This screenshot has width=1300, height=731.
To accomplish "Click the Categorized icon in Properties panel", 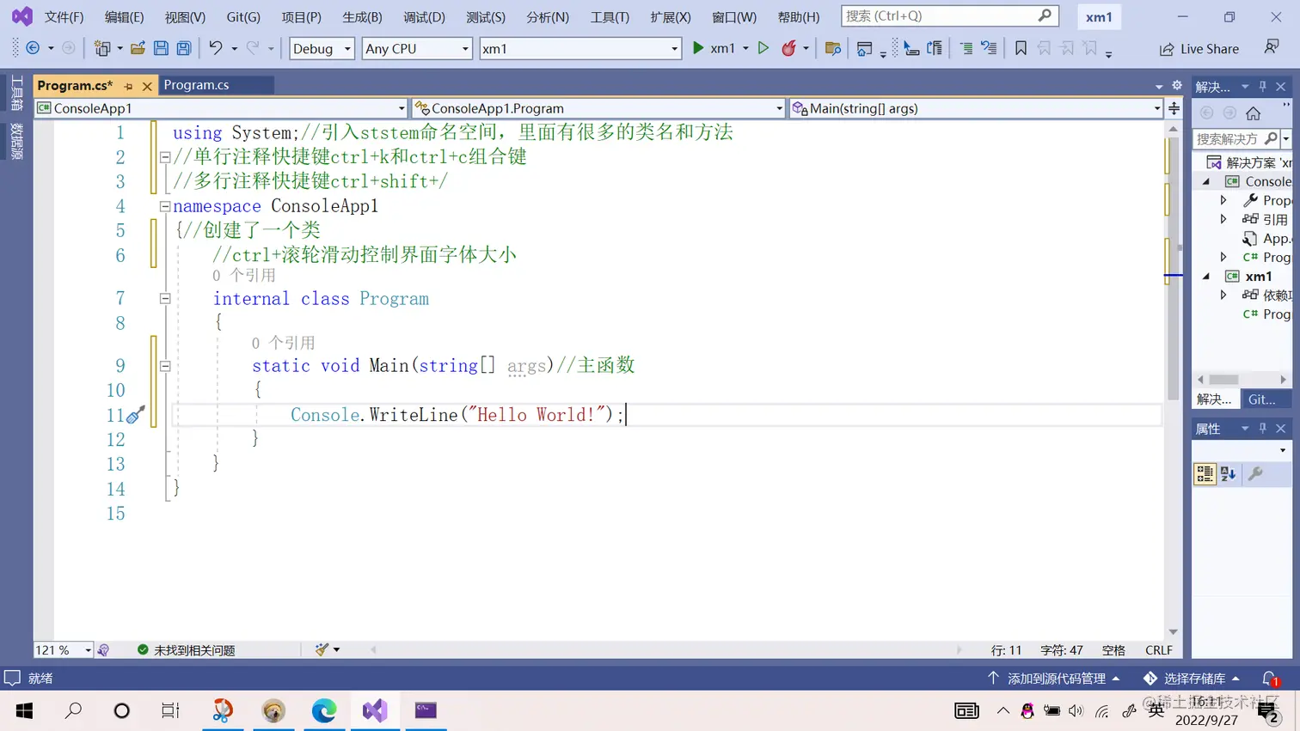I will click(1205, 473).
